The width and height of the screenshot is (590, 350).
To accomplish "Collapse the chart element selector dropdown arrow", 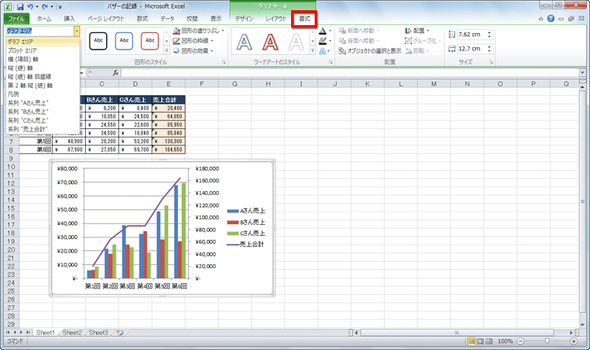I will pyautogui.click(x=76, y=31).
